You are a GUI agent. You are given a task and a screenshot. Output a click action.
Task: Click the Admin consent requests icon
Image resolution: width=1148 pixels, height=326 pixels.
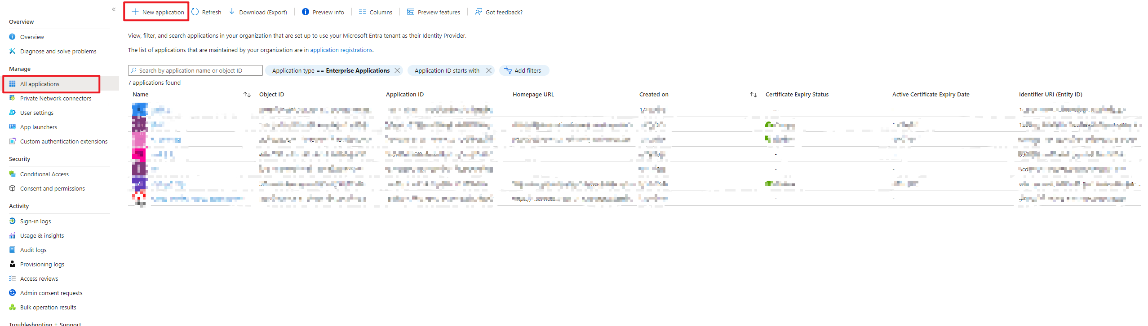tap(13, 293)
